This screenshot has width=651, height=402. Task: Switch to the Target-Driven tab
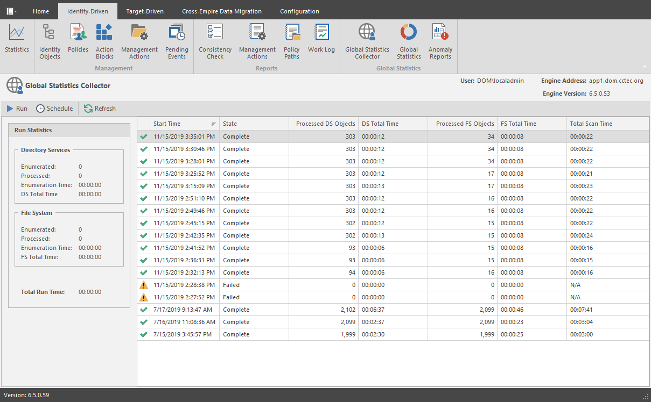145,11
